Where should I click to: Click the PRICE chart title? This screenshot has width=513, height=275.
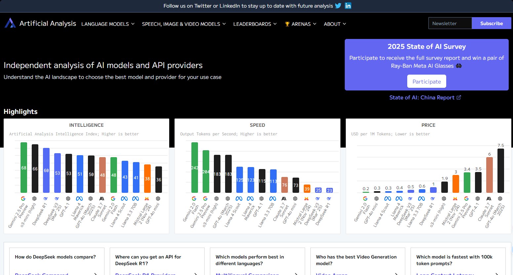(428, 125)
